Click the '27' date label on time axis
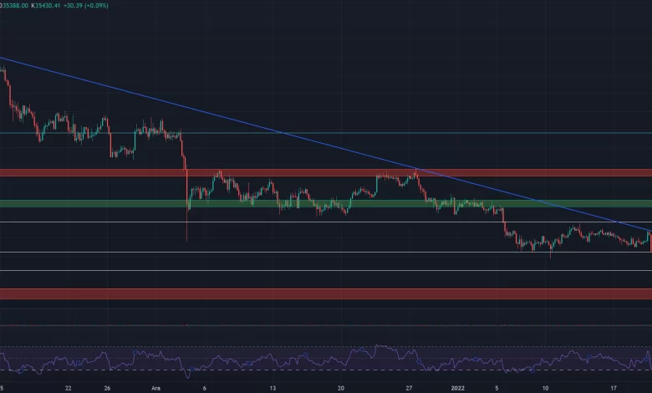652x393 pixels. (x=409, y=389)
